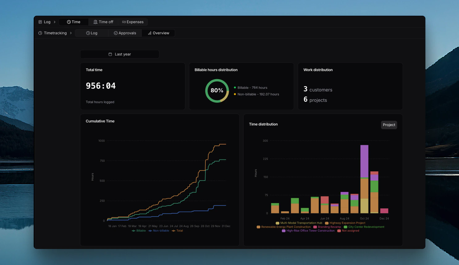Viewport: 459px width, 265px height.
Task: Click the Cumulative Time chart title
Action: click(x=100, y=121)
